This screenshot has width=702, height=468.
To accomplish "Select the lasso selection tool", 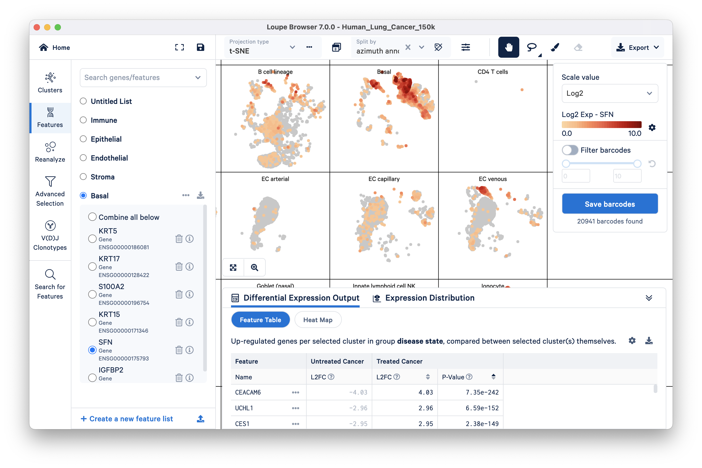I will click(531, 47).
